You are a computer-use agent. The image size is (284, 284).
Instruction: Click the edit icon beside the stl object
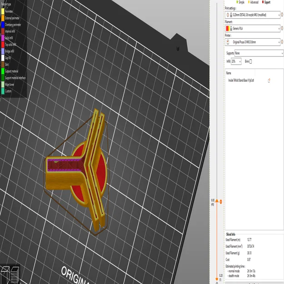[x=269, y=80]
